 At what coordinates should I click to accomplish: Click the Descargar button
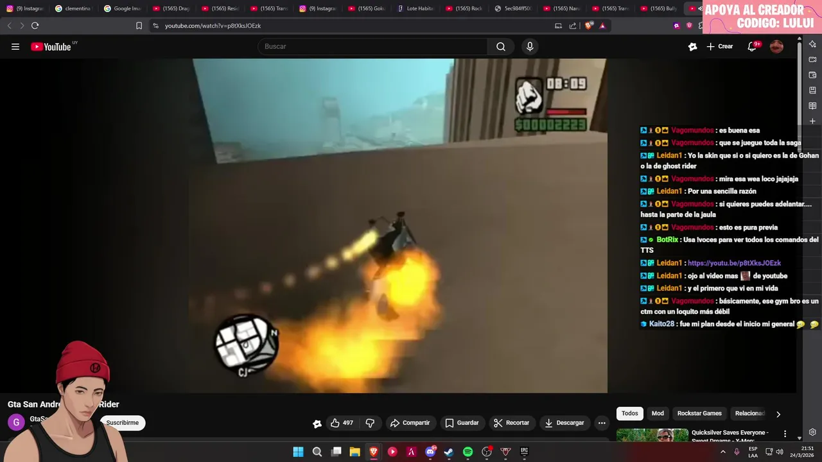coord(564,423)
